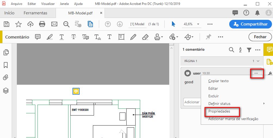Select the highlight text tool
Screen dimensions: 273x138
click(50, 37)
